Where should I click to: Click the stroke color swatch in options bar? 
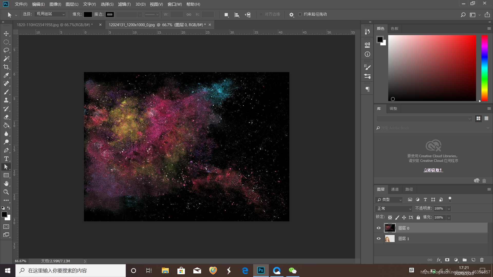pos(110,14)
